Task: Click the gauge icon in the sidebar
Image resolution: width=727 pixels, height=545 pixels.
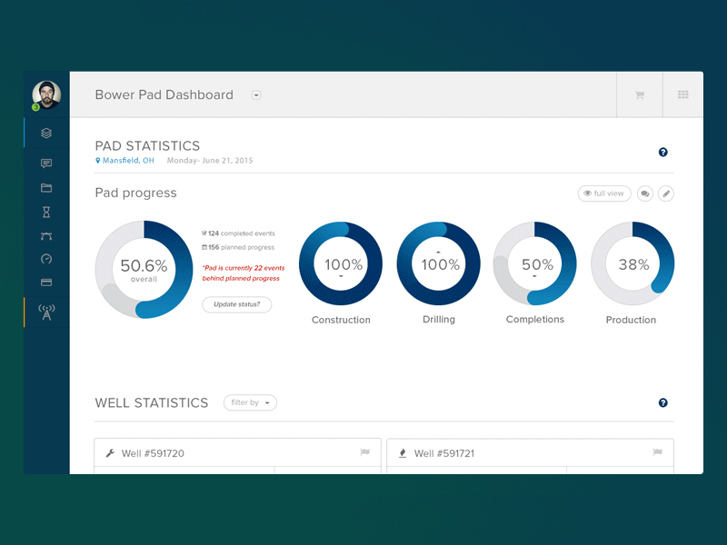Action: (45, 259)
